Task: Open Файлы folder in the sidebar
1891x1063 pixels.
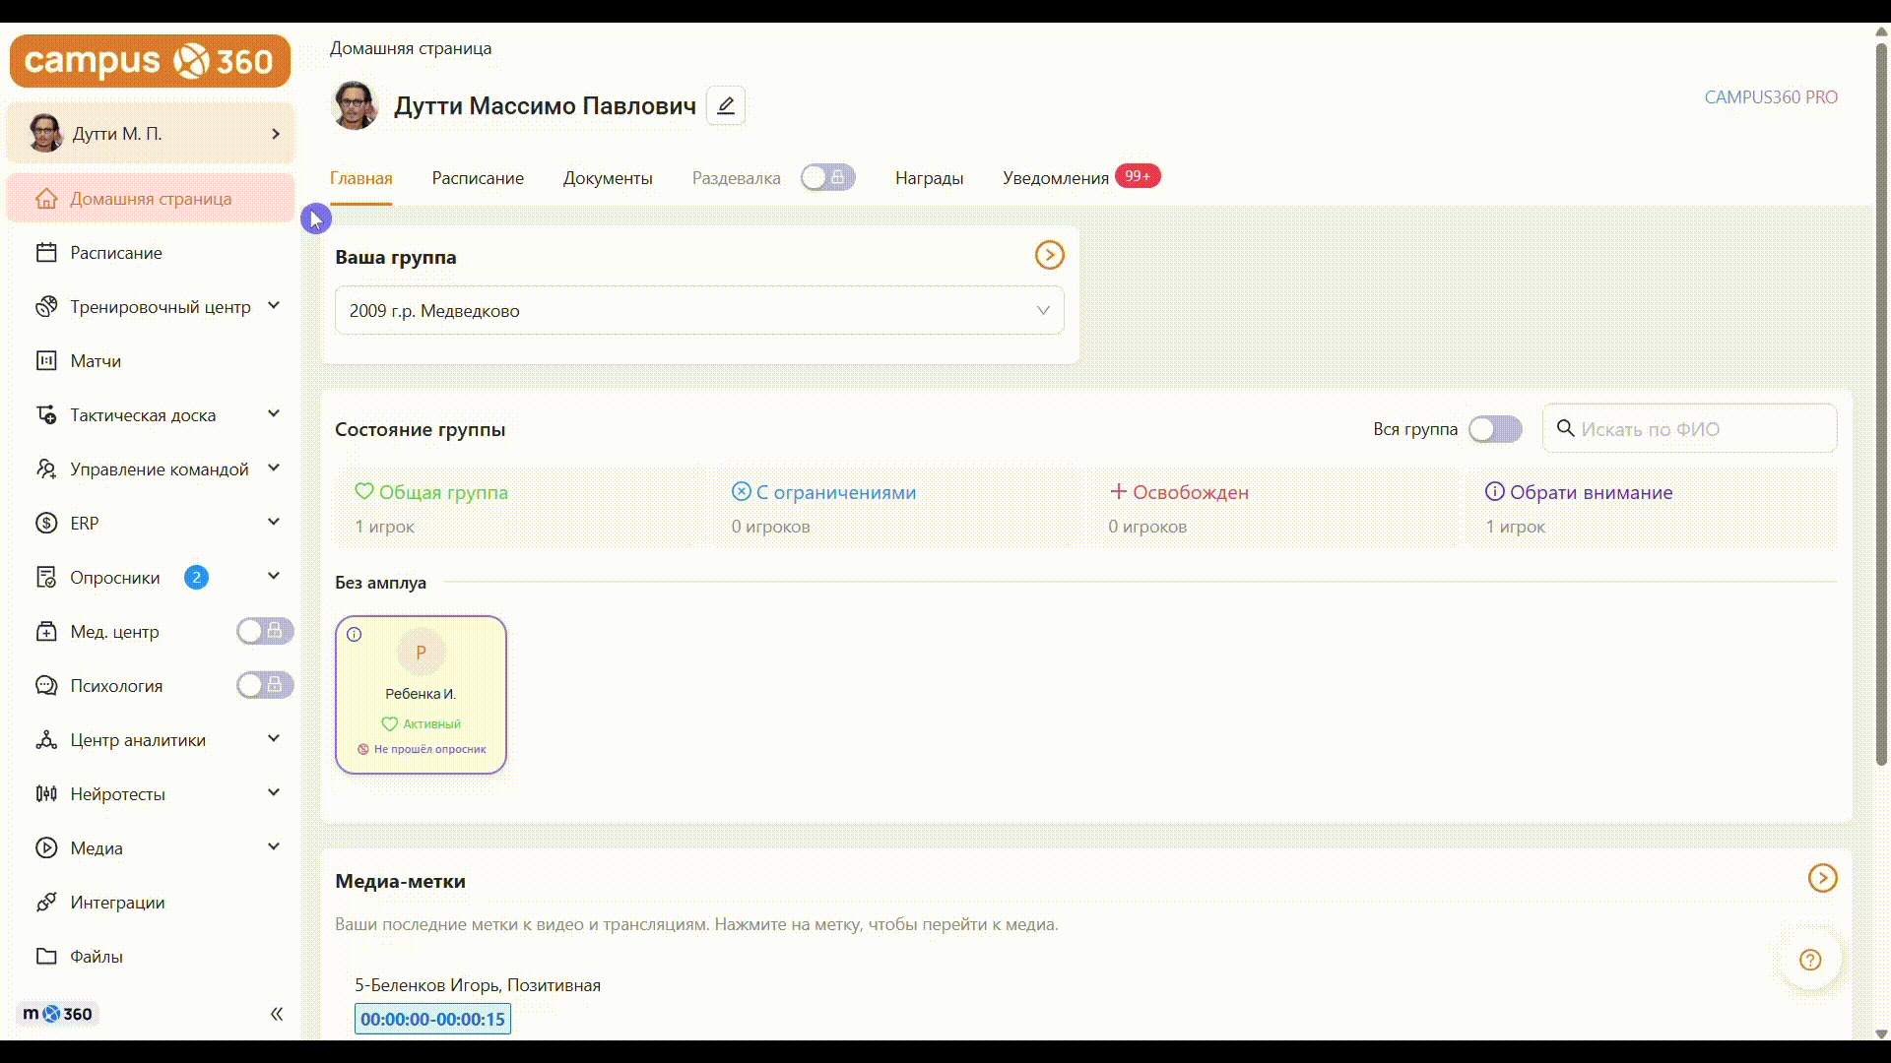Action: point(46,957)
